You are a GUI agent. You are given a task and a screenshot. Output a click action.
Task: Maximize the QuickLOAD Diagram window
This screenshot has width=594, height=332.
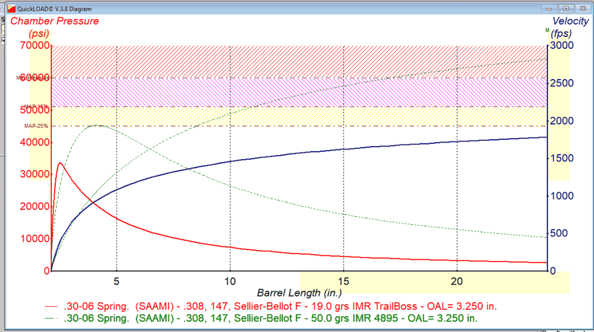(566, 9)
